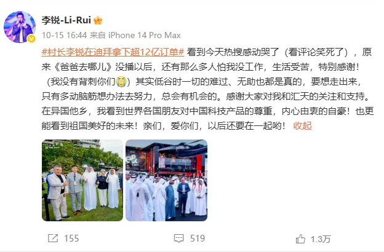Click the 519 comment count

click(x=198, y=238)
